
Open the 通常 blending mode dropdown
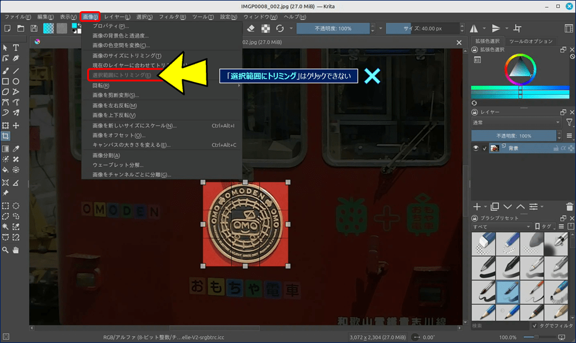516,122
